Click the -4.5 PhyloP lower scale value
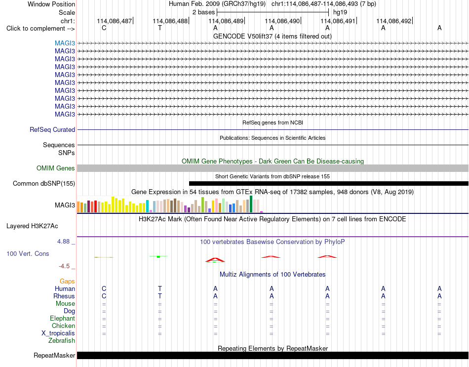 64,266
